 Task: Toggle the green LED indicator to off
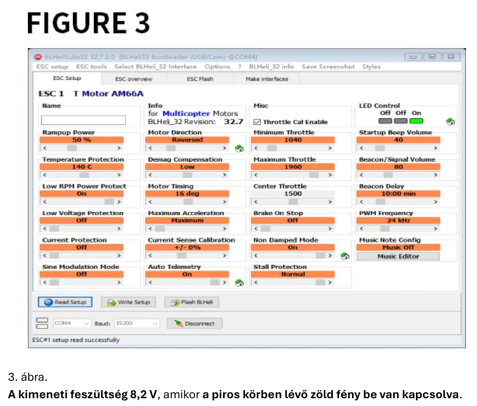pos(416,121)
